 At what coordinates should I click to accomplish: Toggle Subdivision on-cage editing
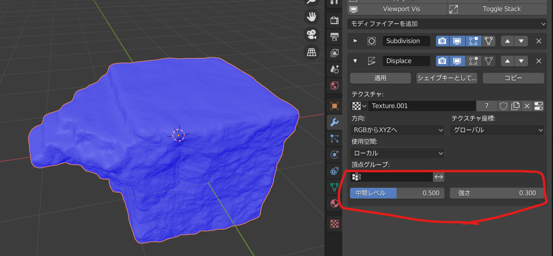(488, 41)
